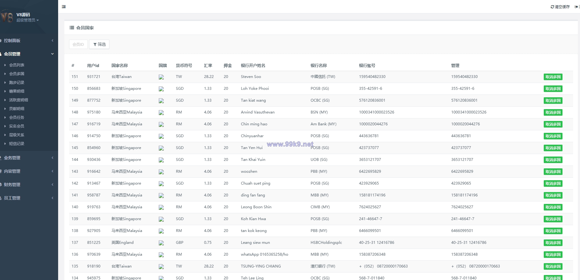Open 会员列表 submenu item
Screen dimensions: 580x280
pyautogui.click(x=17, y=65)
